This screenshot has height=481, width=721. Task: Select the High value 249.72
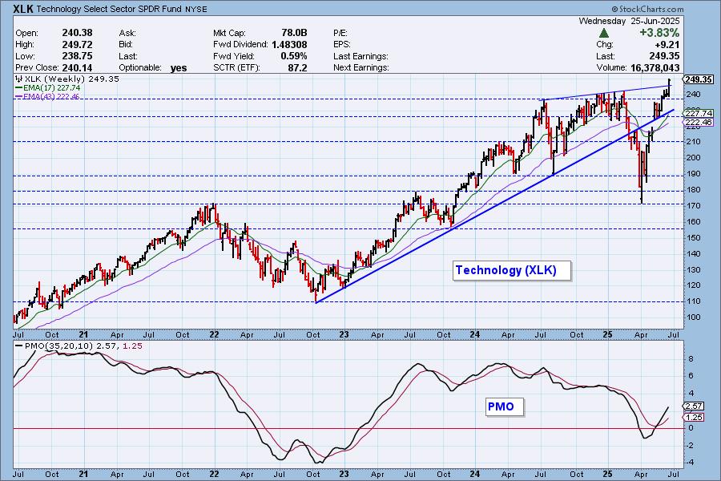tap(77, 44)
